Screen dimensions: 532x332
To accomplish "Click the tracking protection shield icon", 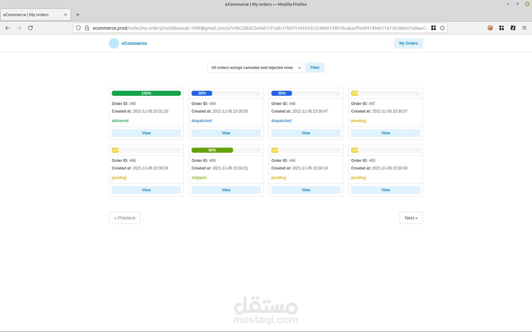I will coord(78,28).
